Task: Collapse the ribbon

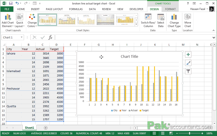Action: 214,30
